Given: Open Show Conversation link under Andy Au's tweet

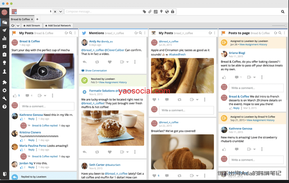Looking at the screenshot, I should coord(96,71).
